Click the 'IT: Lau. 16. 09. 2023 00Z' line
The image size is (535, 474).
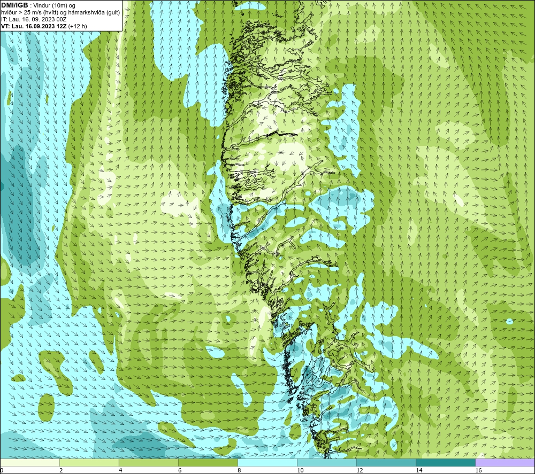coord(34,19)
